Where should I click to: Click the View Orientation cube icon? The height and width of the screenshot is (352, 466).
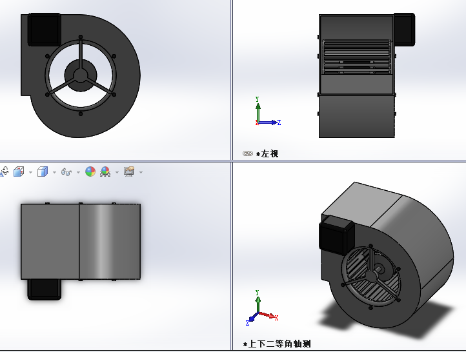click(x=19, y=171)
